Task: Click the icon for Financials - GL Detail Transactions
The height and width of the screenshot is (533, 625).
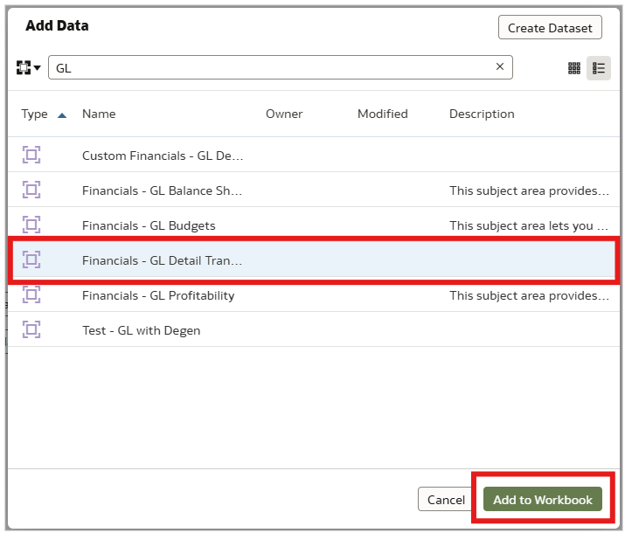Action: tap(31, 260)
